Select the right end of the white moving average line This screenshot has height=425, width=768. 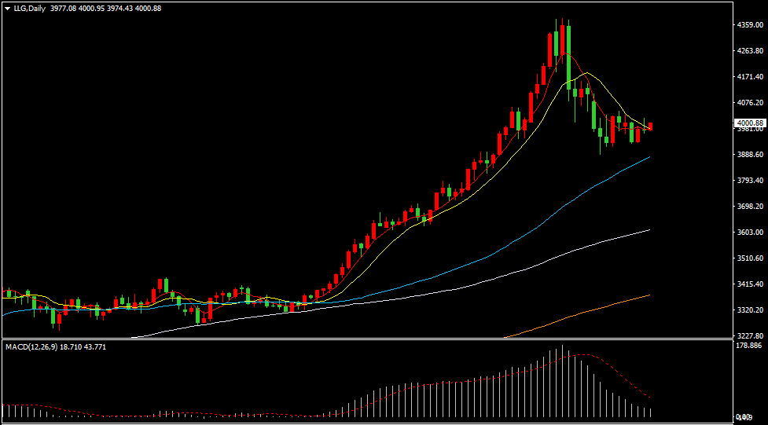point(649,229)
